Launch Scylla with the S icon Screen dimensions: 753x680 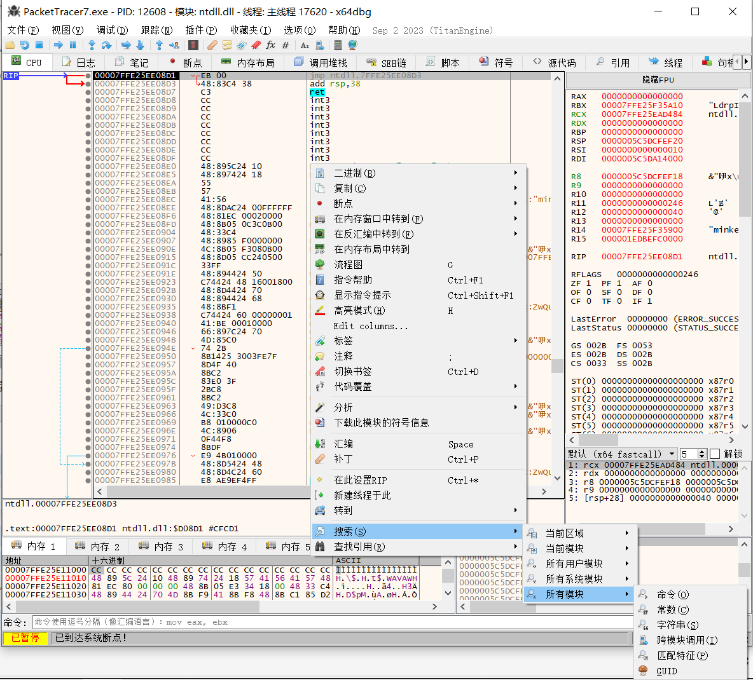193,45
